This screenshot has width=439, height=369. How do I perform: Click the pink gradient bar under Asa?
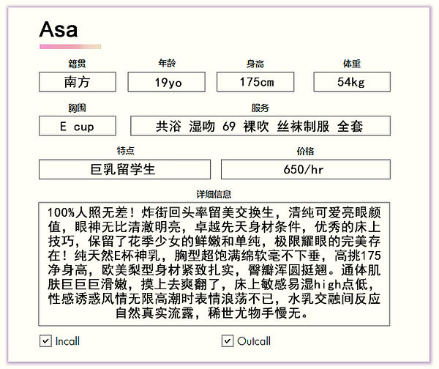coord(70,47)
